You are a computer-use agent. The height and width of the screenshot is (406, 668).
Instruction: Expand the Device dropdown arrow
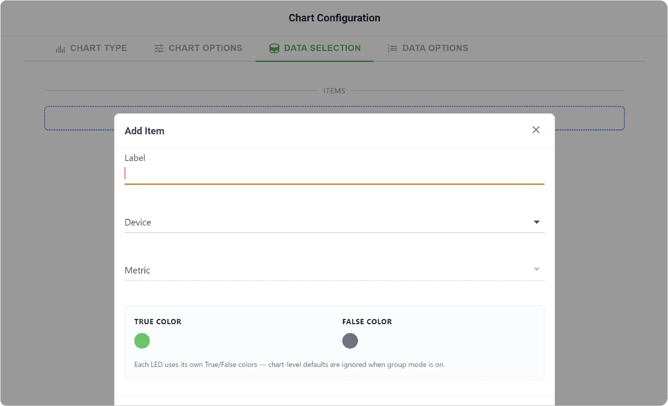click(x=537, y=222)
